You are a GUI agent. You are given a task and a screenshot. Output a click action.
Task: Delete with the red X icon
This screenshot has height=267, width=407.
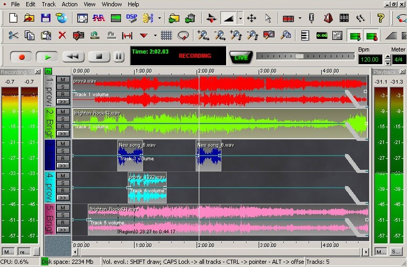pos(62,35)
